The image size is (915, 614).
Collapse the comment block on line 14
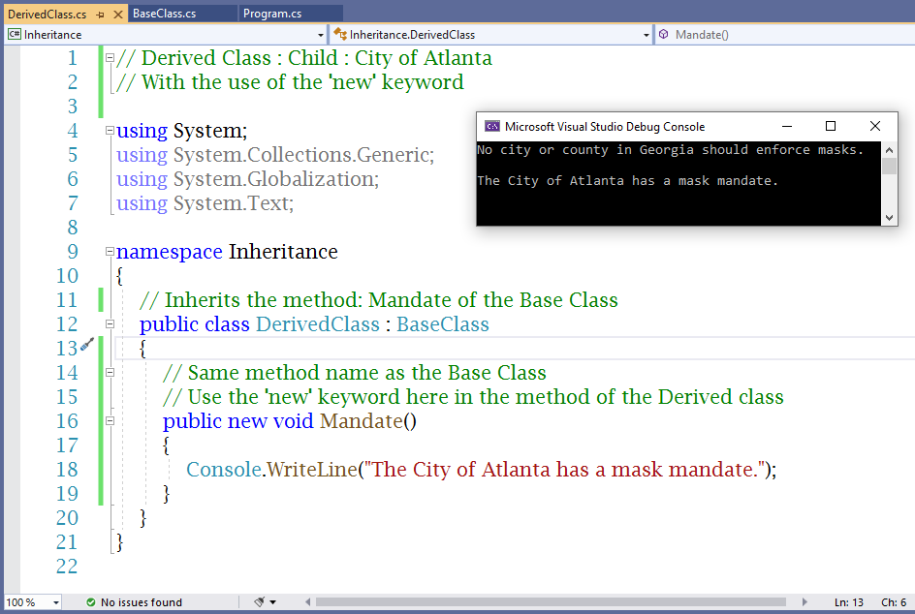tap(110, 373)
